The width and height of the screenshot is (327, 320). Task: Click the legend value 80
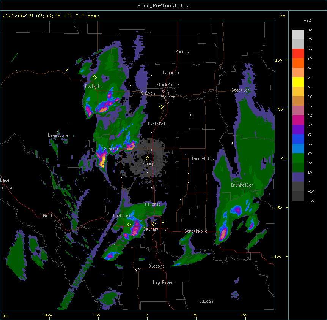(x=310, y=30)
